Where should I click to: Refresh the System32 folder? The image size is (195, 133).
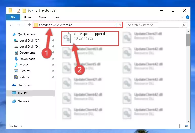click(120, 25)
